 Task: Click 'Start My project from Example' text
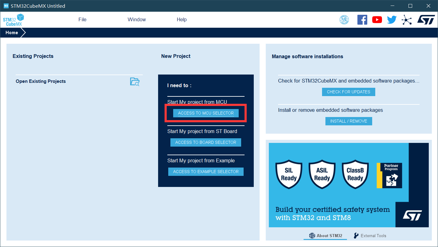tap(201, 160)
